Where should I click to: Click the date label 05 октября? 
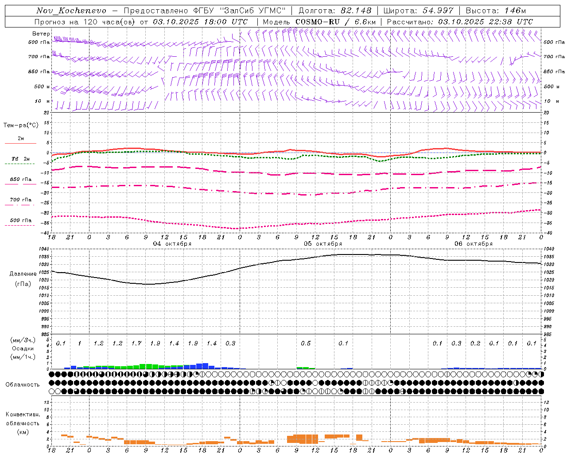click(x=323, y=244)
